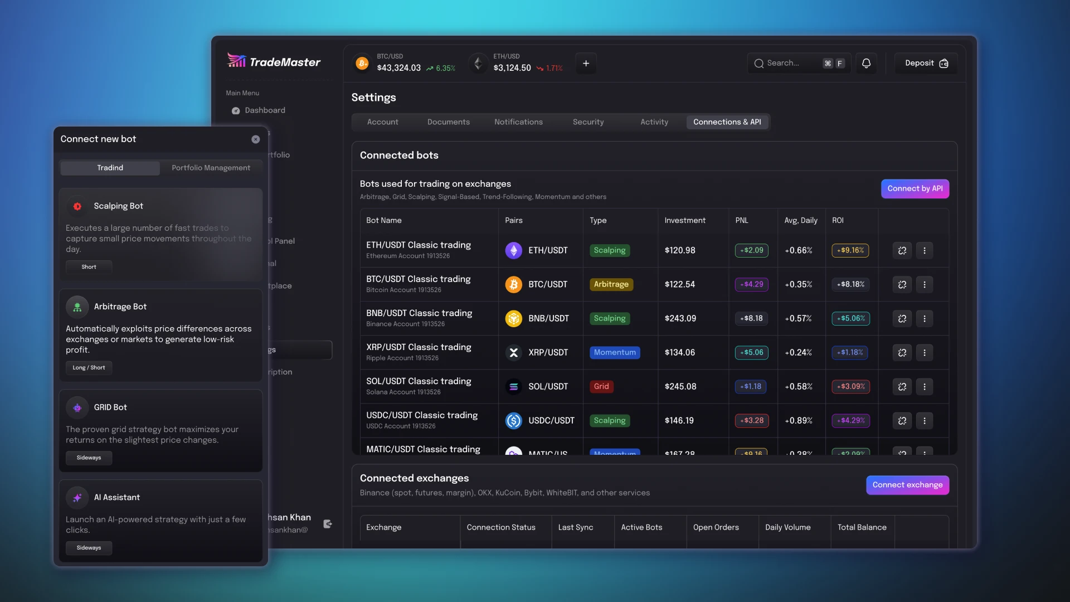The height and width of the screenshot is (602, 1070).
Task: Click the Dashboard icon in the sidebar
Action: click(236, 110)
